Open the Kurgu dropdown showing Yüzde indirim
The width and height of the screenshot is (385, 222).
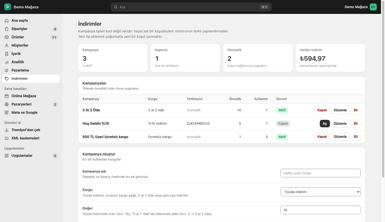click(x=321, y=192)
